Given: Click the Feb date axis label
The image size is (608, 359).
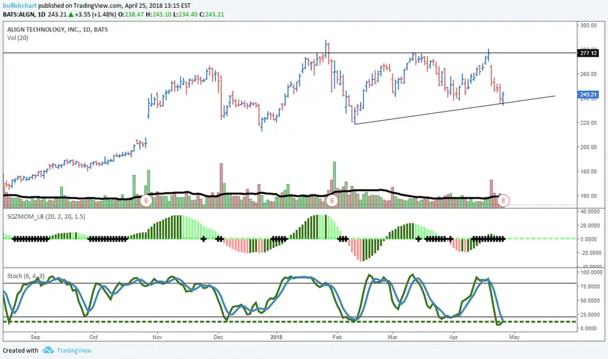Looking at the screenshot, I should (x=337, y=337).
